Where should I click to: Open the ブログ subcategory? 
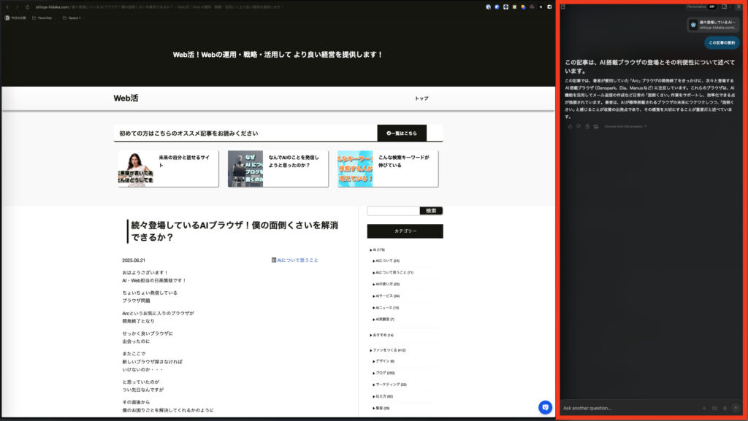coord(384,373)
